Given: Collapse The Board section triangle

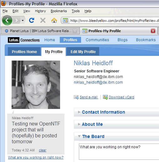Looking at the screenshot, I should pos(79,136).
